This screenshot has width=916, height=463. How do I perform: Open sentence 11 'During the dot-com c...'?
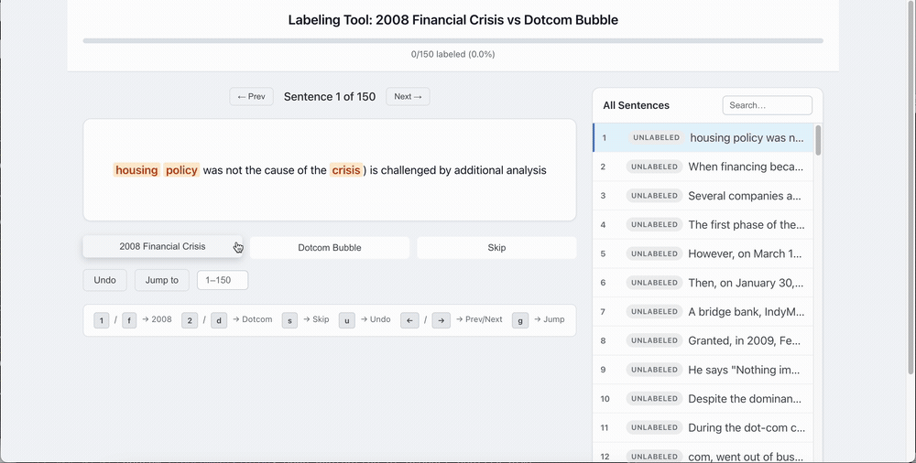point(703,428)
